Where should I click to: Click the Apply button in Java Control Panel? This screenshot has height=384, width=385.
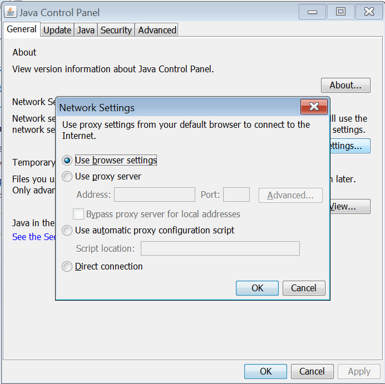pyautogui.click(x=359, y=371)
